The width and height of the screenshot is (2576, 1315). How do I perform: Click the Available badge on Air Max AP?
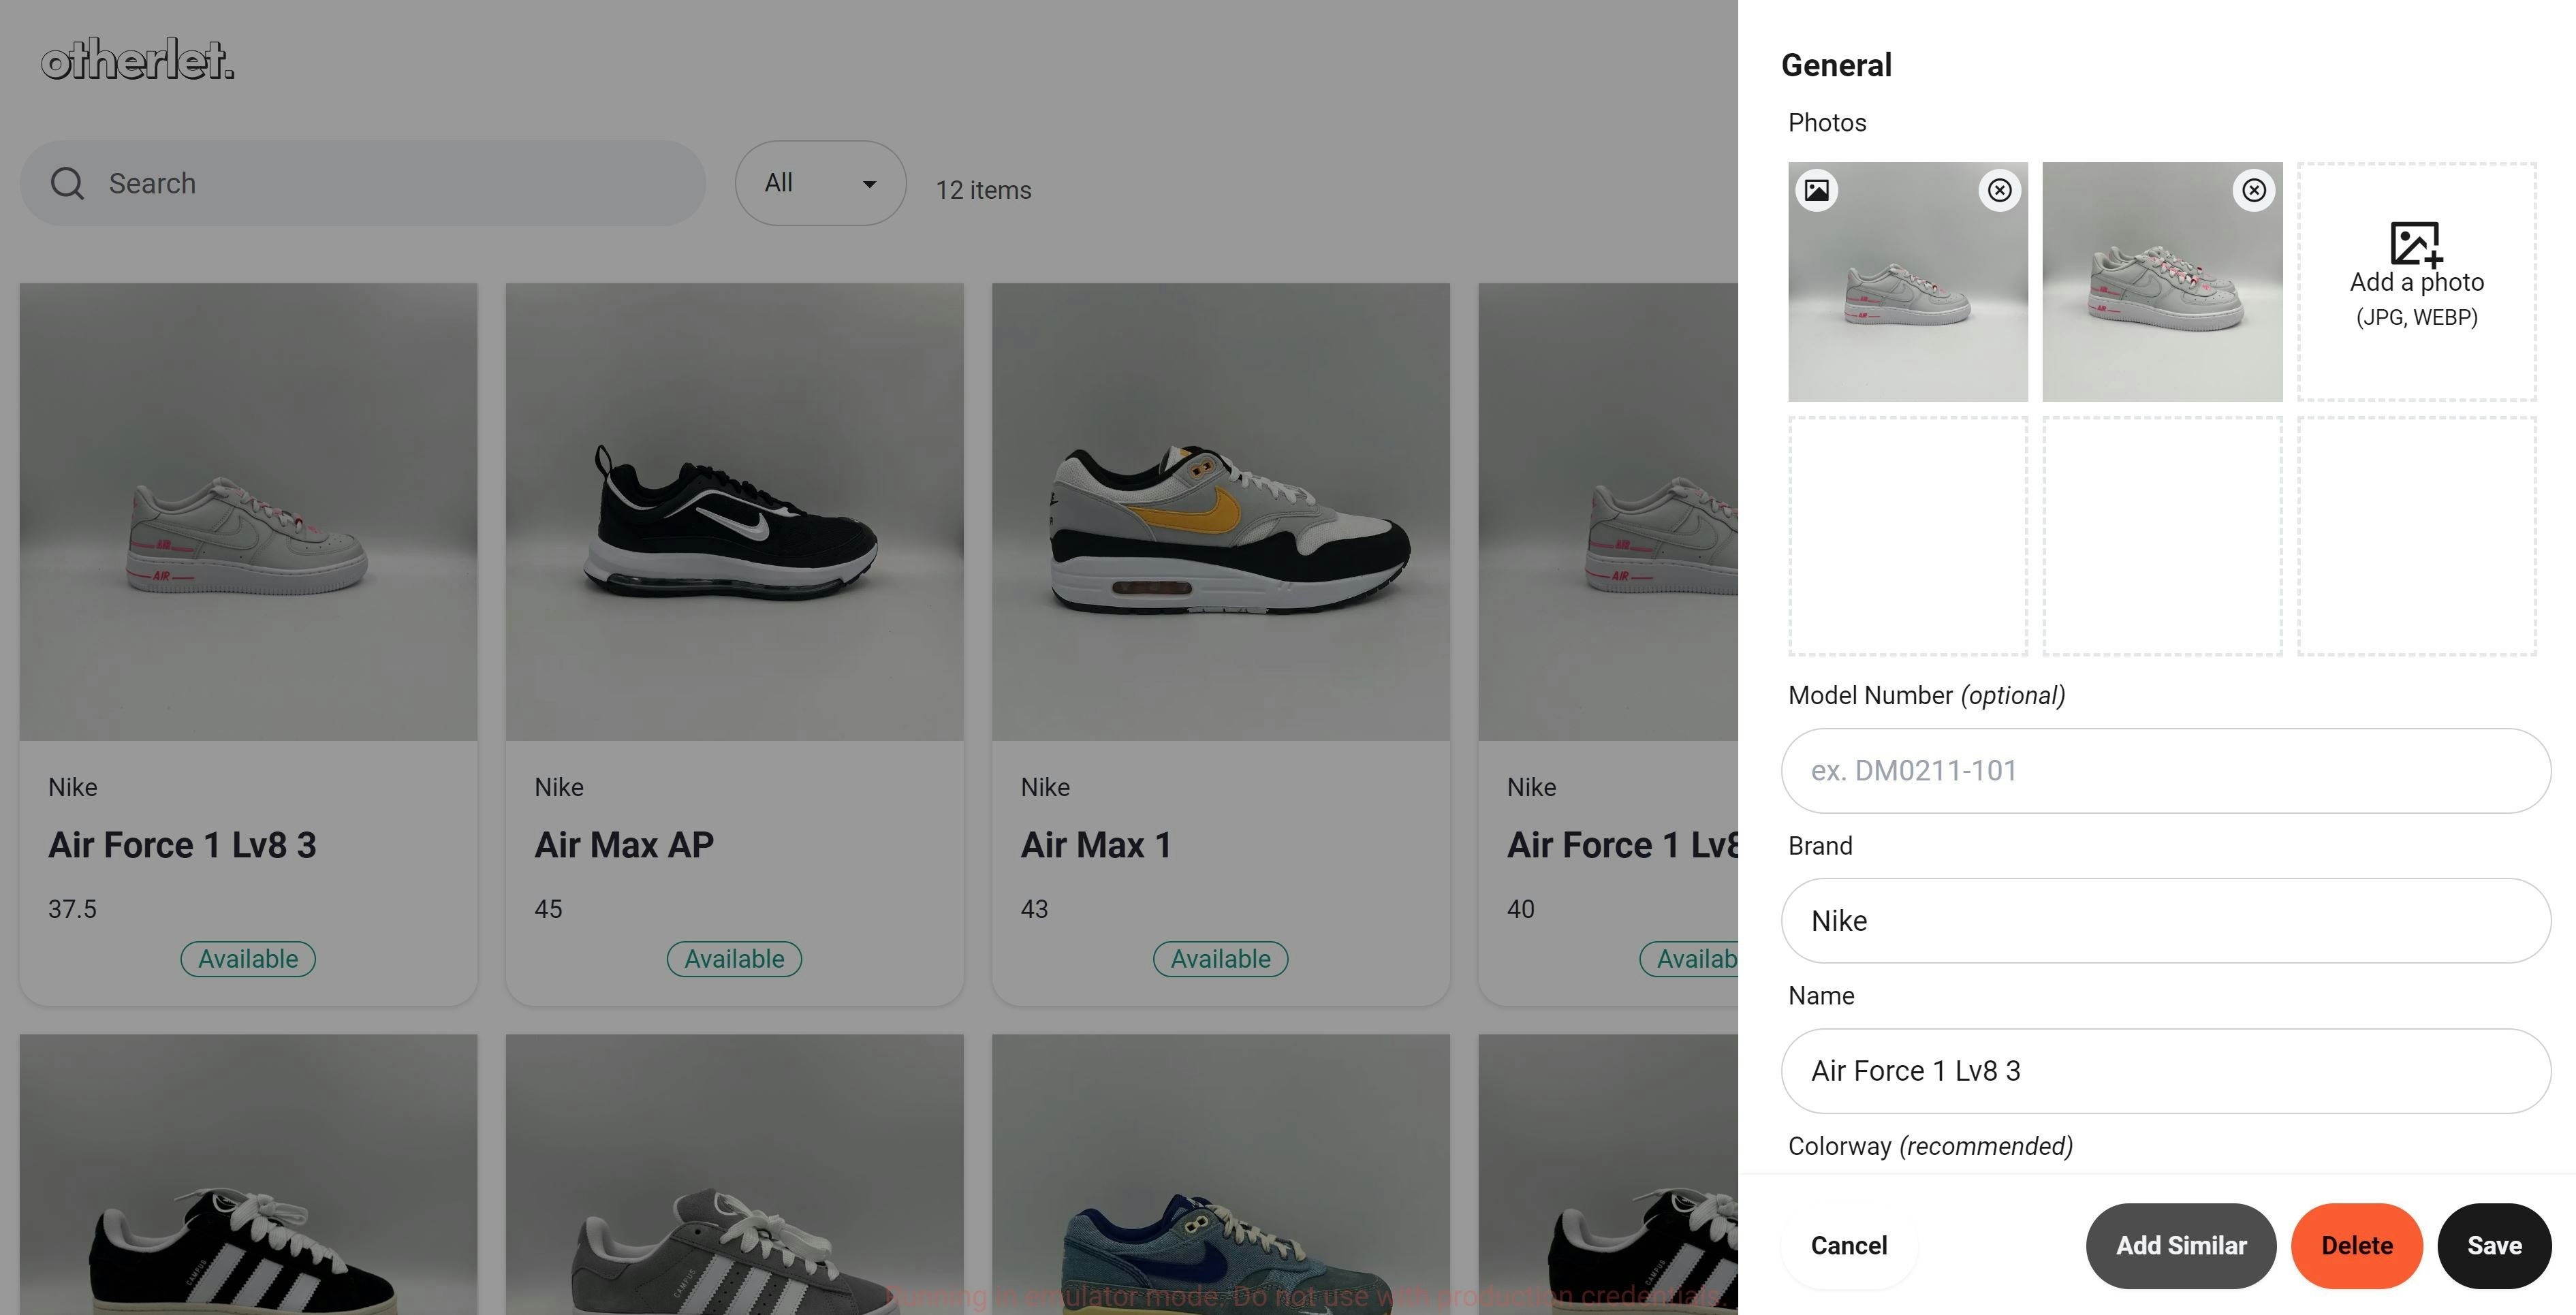tap(734, 958)
